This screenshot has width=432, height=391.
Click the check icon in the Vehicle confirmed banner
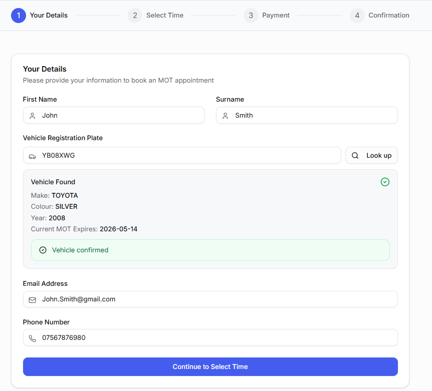43,250
